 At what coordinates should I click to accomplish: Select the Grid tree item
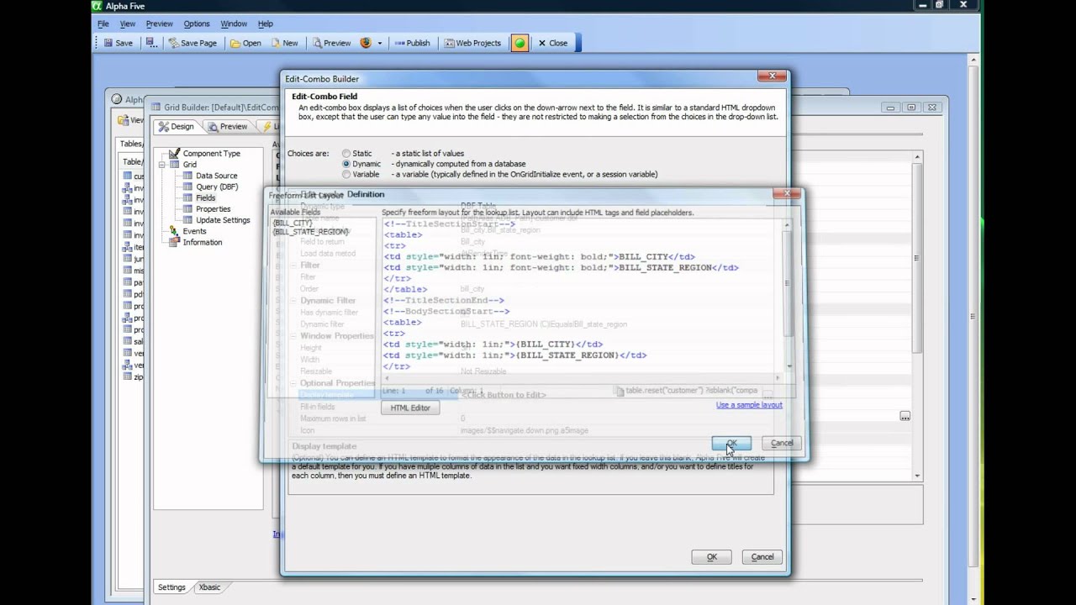[190, 165]
